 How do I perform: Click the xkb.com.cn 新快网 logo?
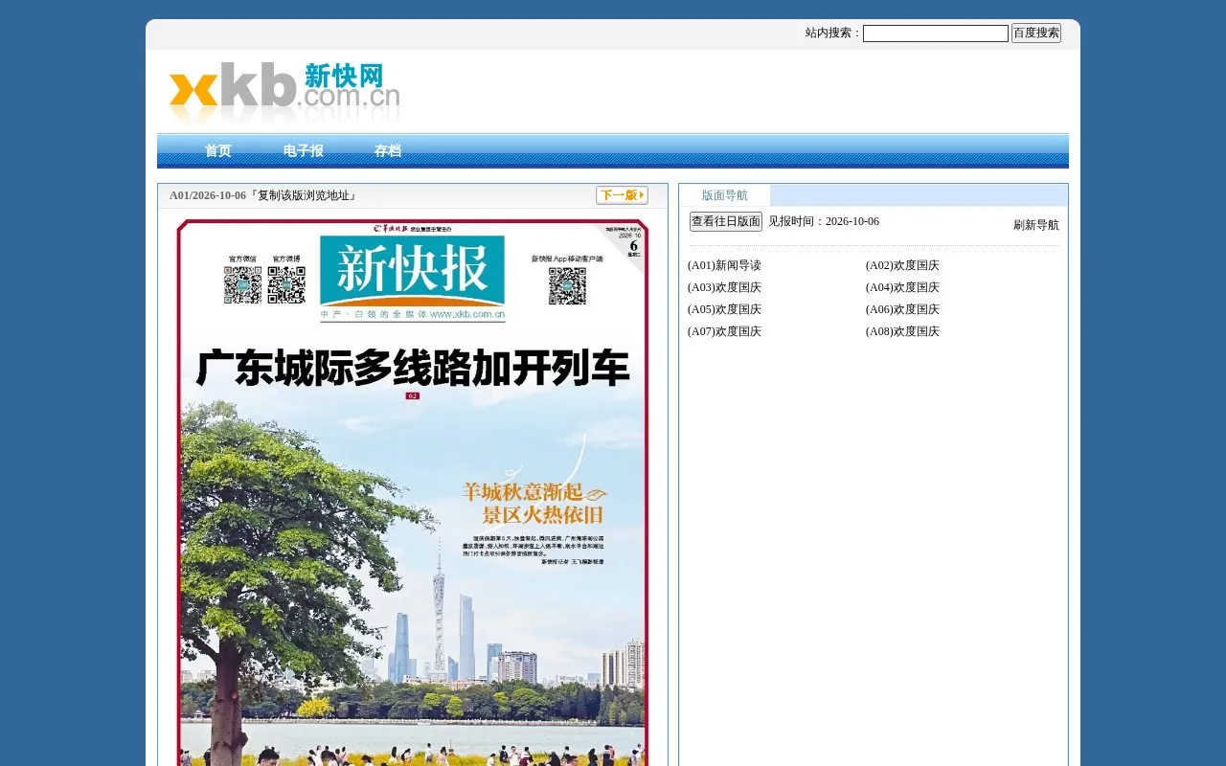coord(284,93)
